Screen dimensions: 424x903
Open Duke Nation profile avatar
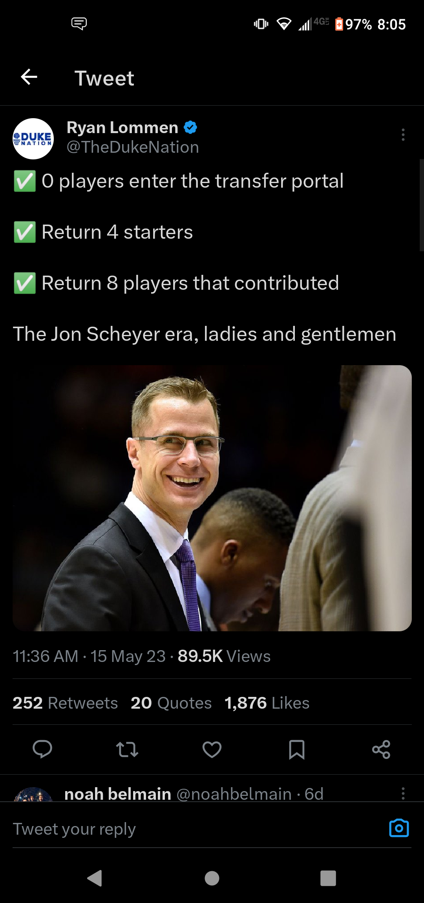click(33, 139)
